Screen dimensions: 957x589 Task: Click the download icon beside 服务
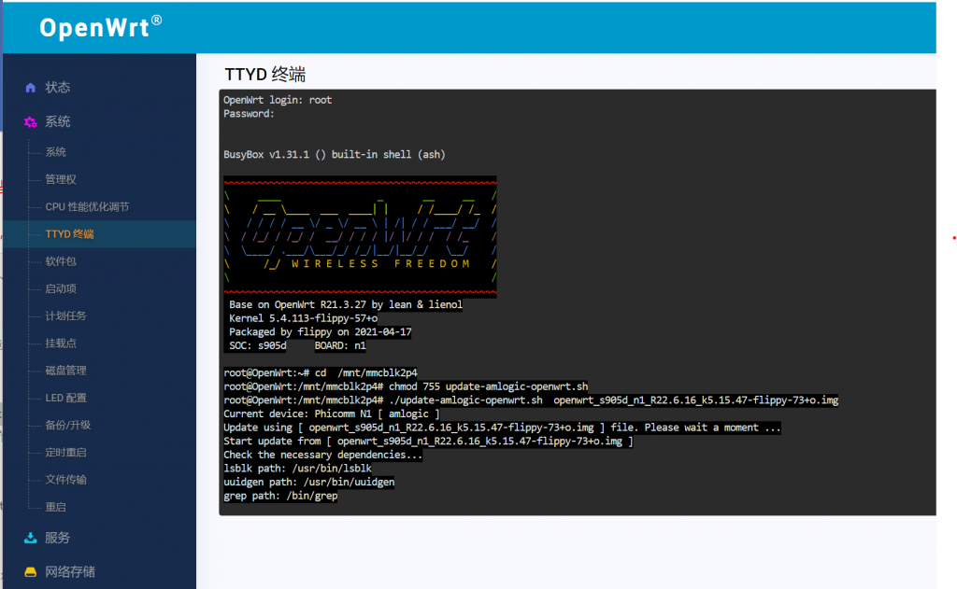(30, 538)
